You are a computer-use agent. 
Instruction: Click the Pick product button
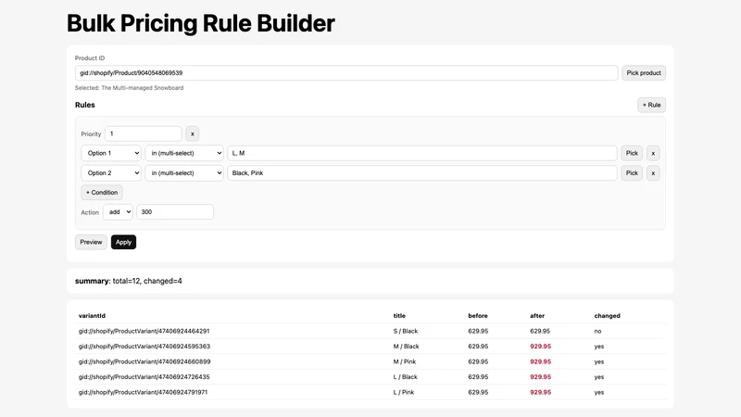tap(643, 73)
